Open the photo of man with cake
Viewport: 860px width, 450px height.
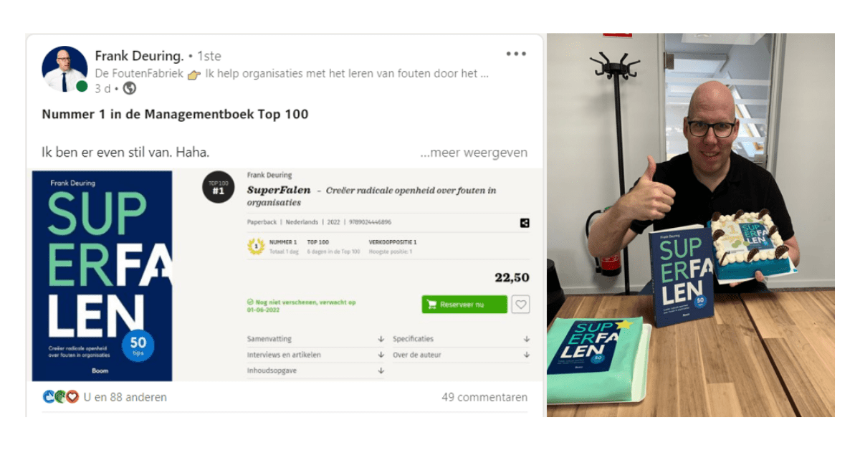(x=691, y=225)
